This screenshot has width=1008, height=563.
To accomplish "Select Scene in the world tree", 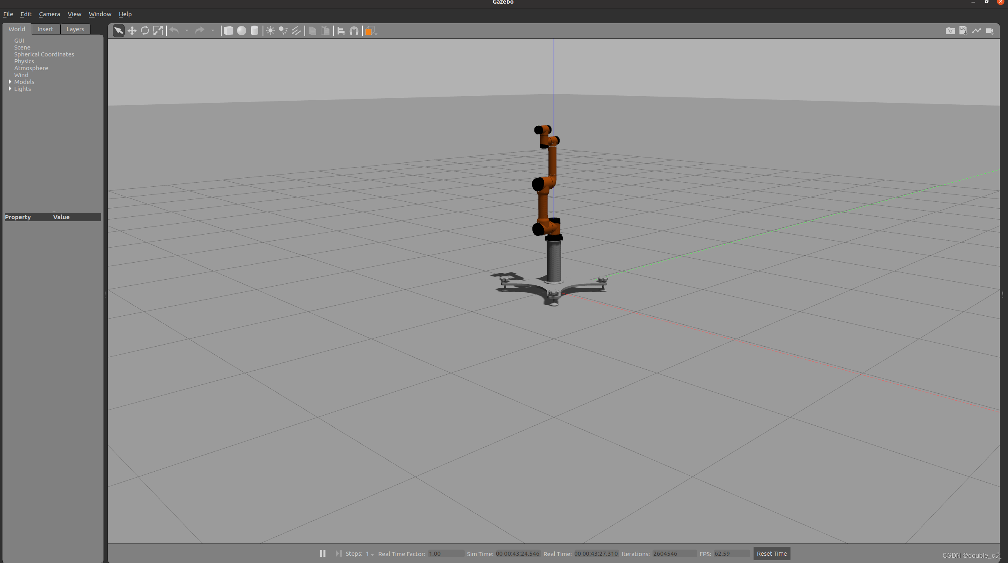I will point(22,47).
